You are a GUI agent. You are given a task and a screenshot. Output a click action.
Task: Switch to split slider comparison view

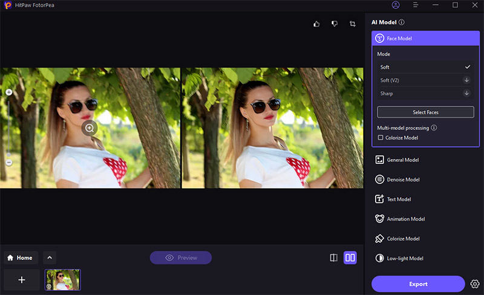pos(334,258)
